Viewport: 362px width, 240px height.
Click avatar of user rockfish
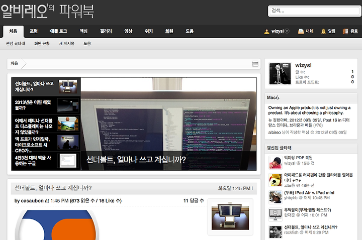(x=275, y=231)
